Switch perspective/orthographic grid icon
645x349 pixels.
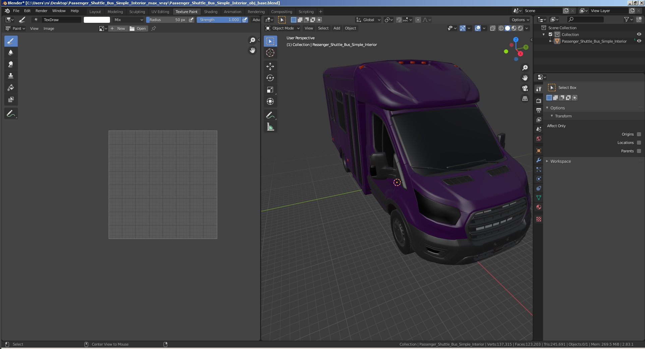(x=525, y=99)
